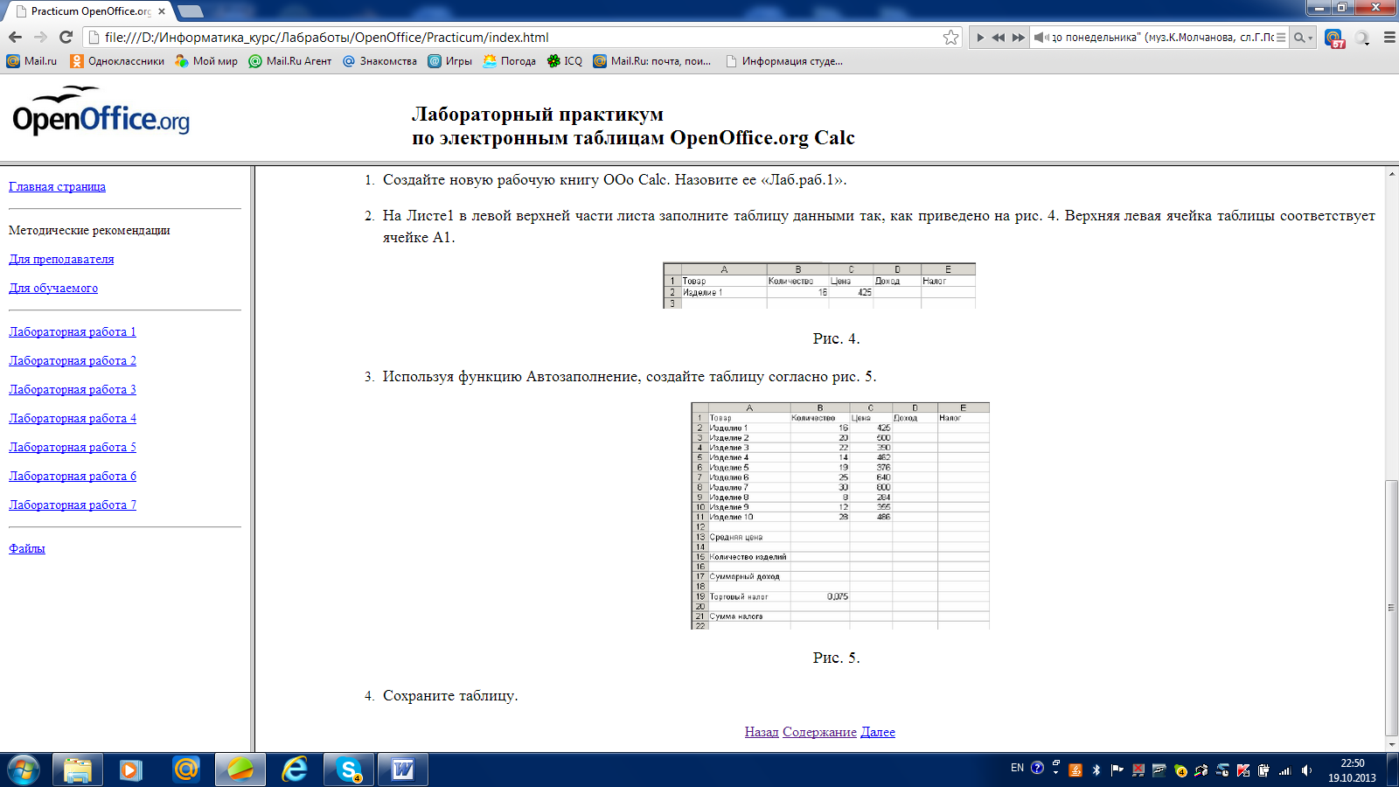Open the music player playlist icon

tap(1281, 38)
